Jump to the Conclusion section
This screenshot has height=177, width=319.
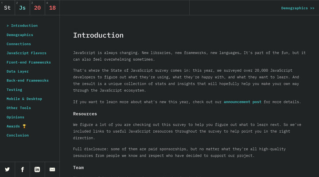point(18,135)
